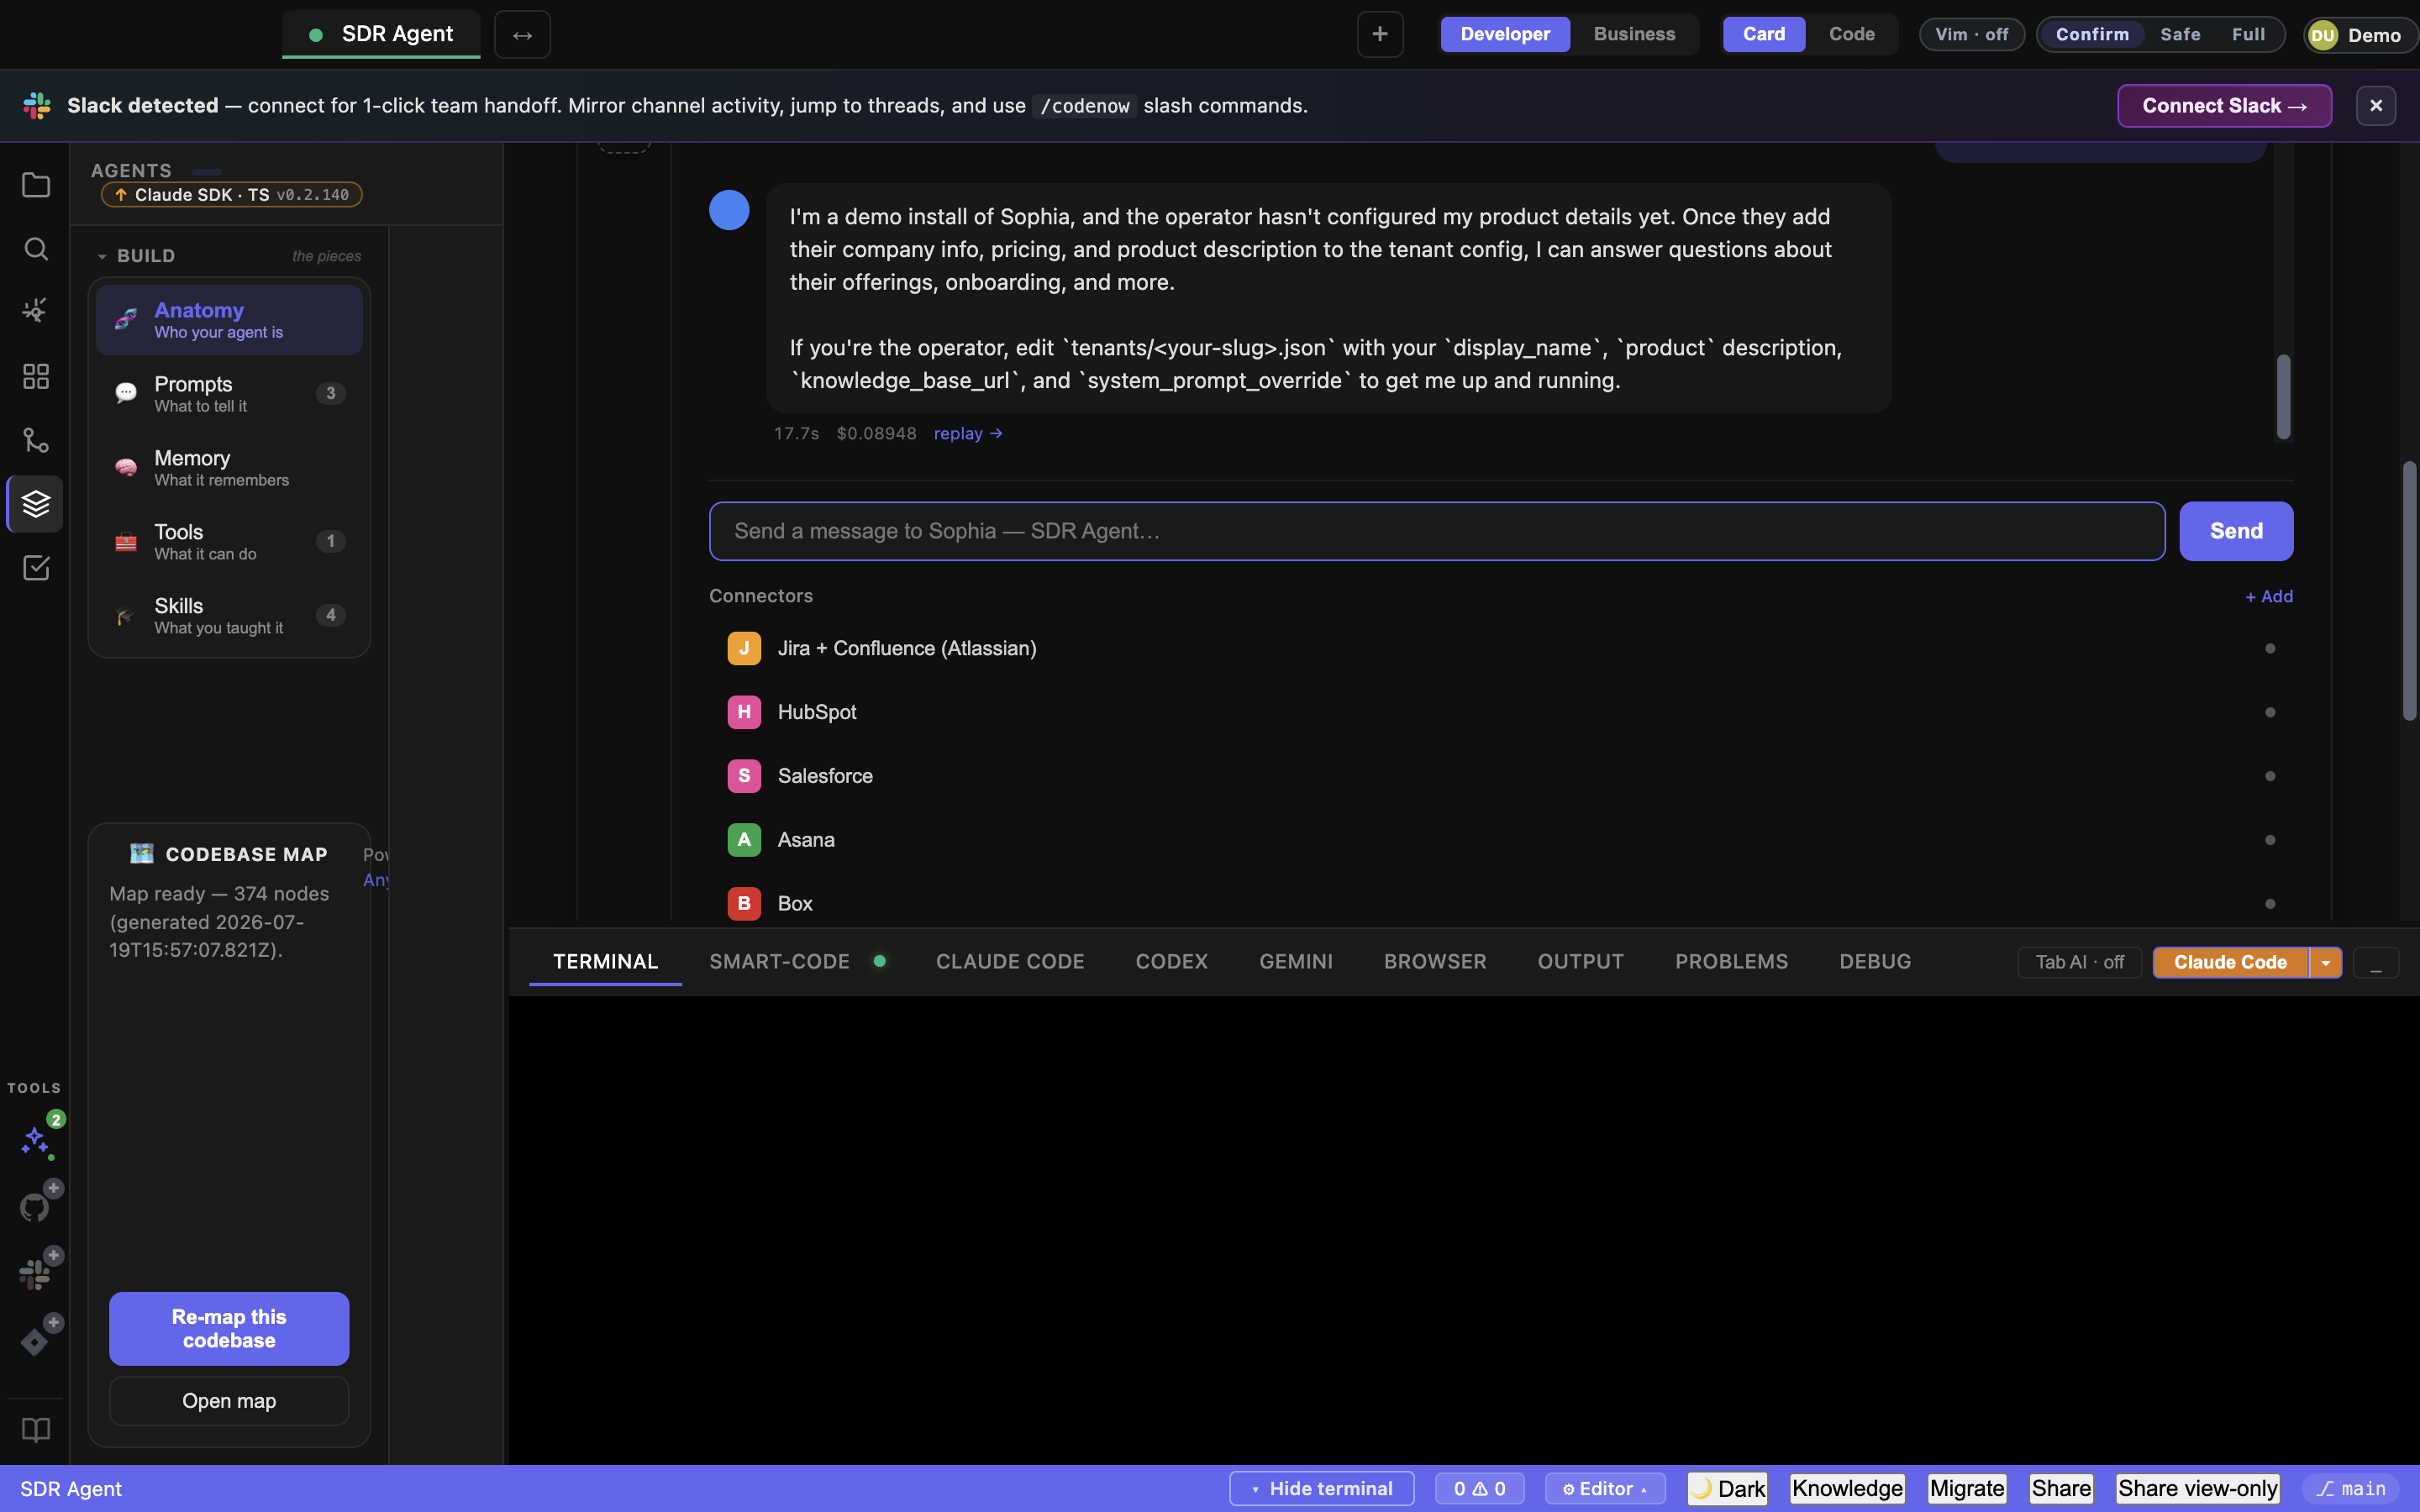Click the horizontal expand arrows button
2420x1512 pixels.
coord(522,35)
